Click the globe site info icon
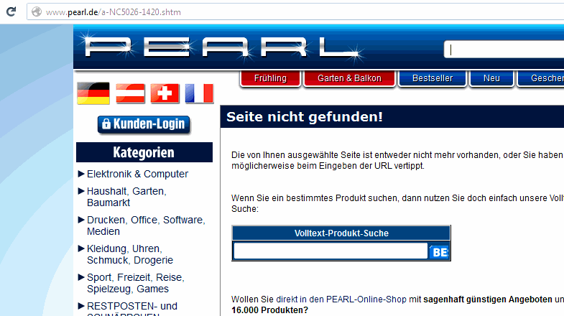The width and height of the screenshot is (564, 316). point(37,12)
